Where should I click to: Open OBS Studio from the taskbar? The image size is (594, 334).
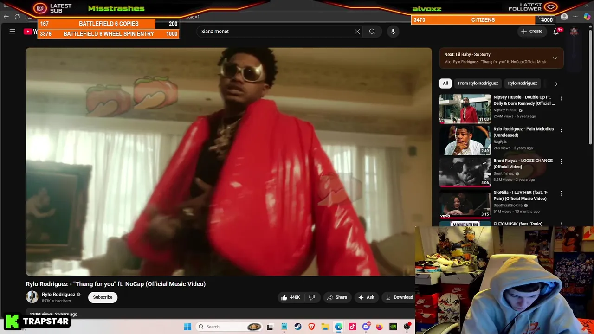click(407, 327)
